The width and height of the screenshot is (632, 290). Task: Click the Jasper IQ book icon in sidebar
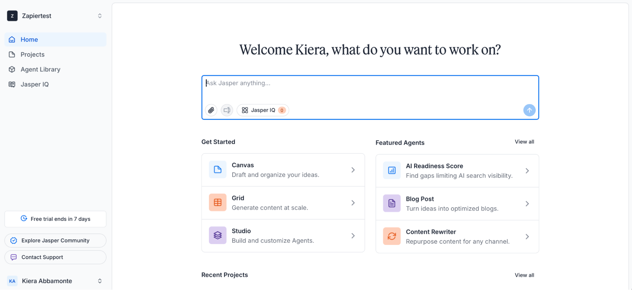pos(12,84)
